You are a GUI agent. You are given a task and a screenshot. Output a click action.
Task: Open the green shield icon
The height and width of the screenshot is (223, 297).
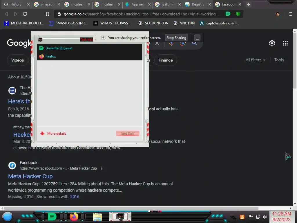238,14
